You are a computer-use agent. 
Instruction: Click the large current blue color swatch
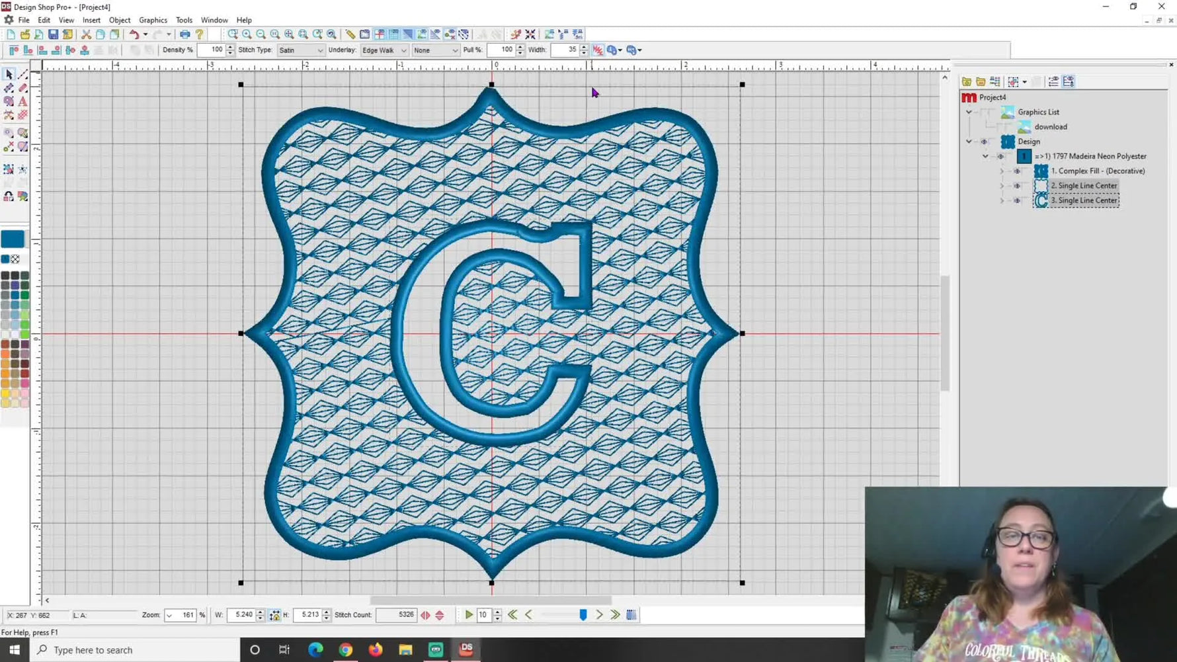[13, 239]
